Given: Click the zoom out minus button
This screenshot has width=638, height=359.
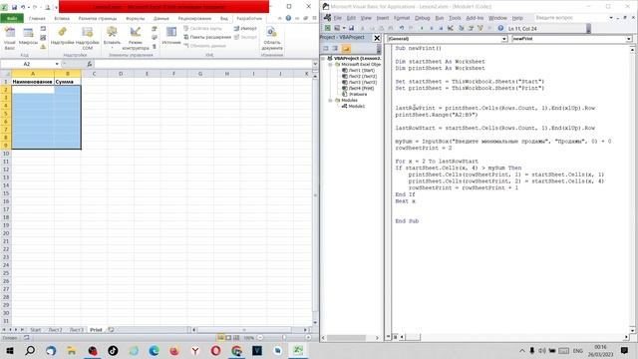Looking at the screenshot, I should coord(260,337).
